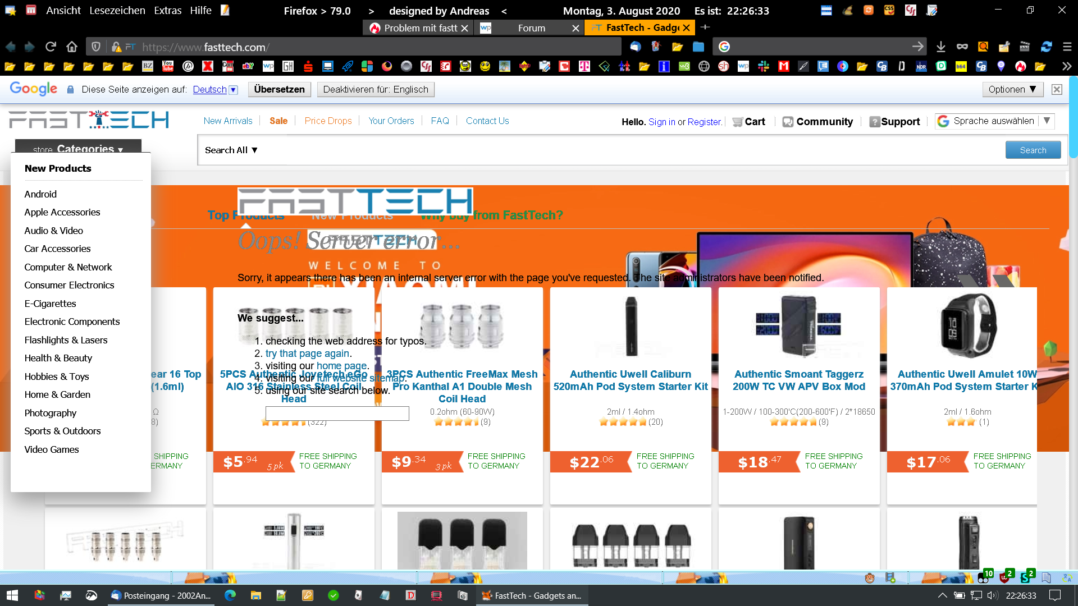Open the Firefox downloads arrow icon

pos(941,47)
